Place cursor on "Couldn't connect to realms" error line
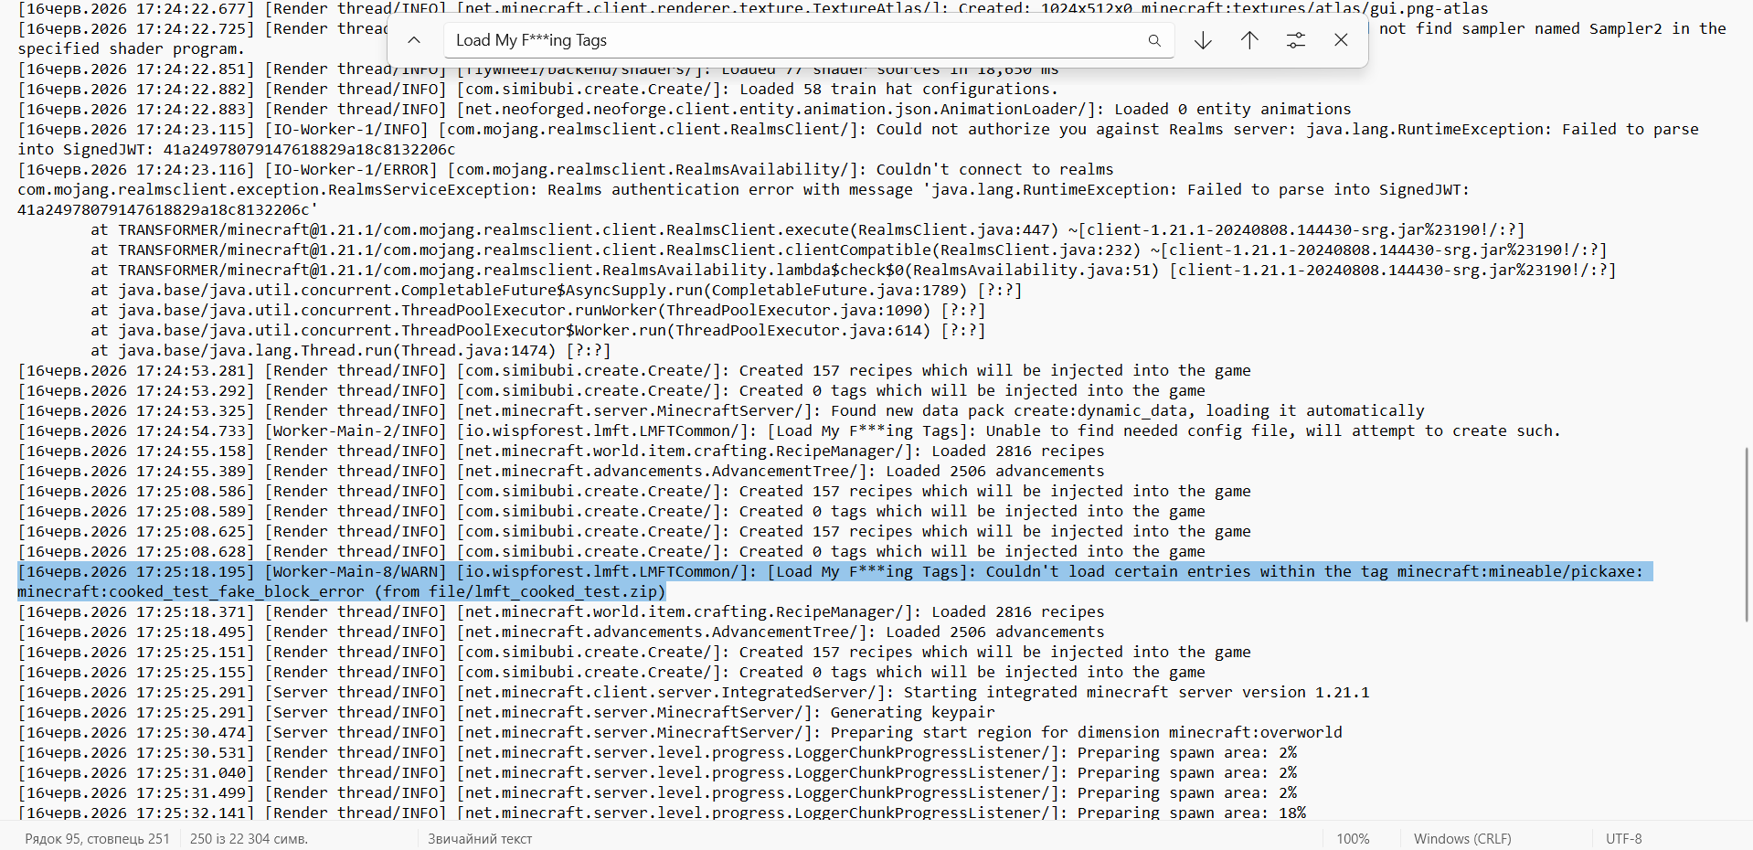 click(566, 170)
